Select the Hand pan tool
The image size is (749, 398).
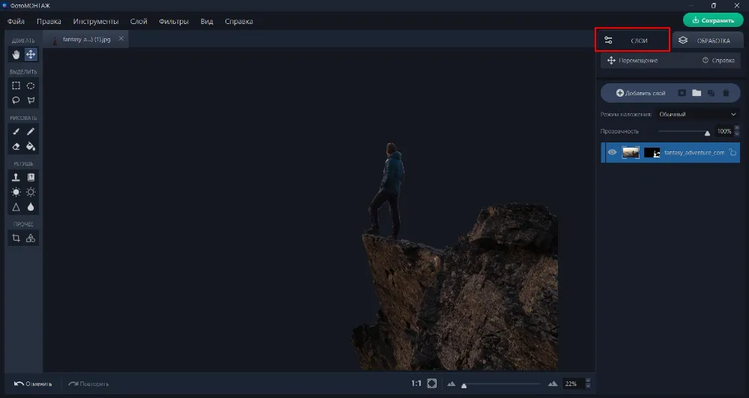point(16,54)
